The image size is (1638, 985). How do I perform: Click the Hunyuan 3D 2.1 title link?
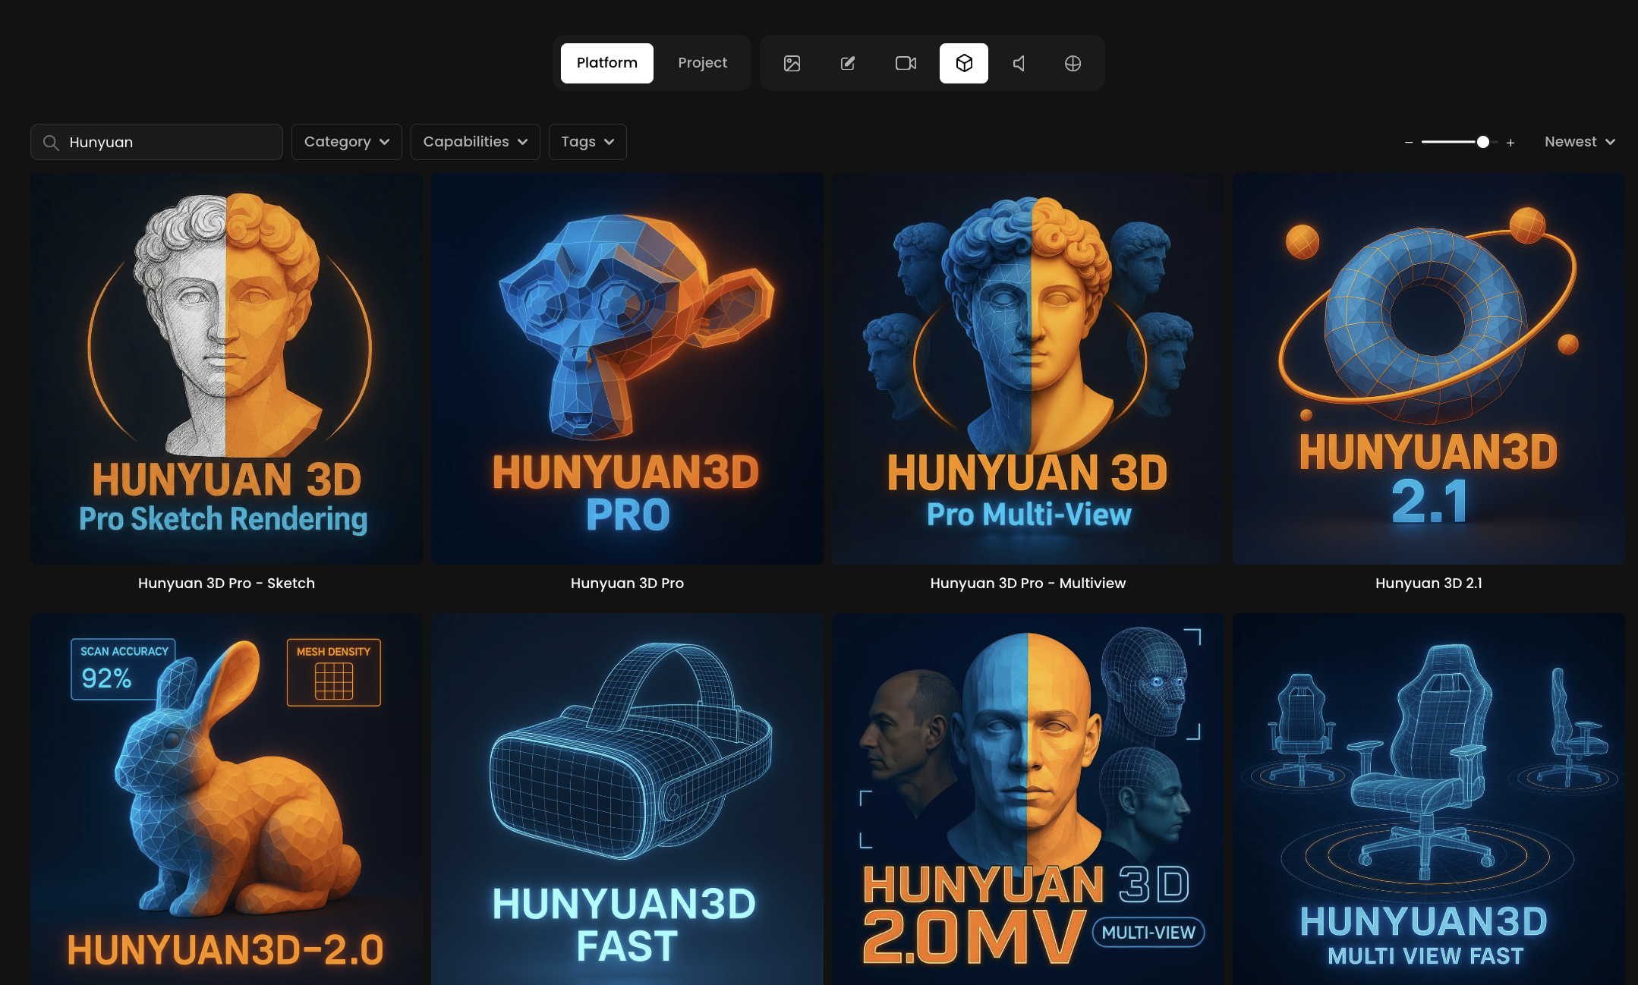point(1428,583)
